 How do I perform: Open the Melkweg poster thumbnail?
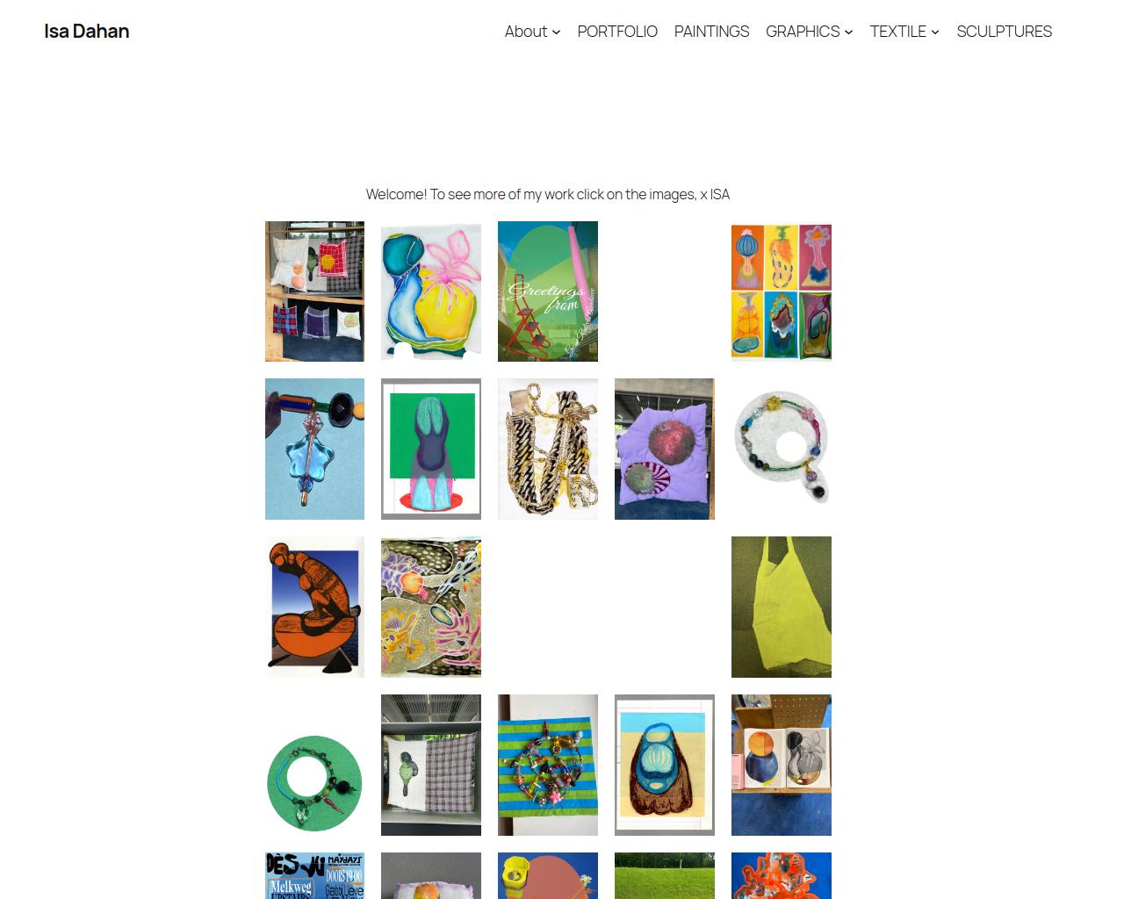coord(314,875)
